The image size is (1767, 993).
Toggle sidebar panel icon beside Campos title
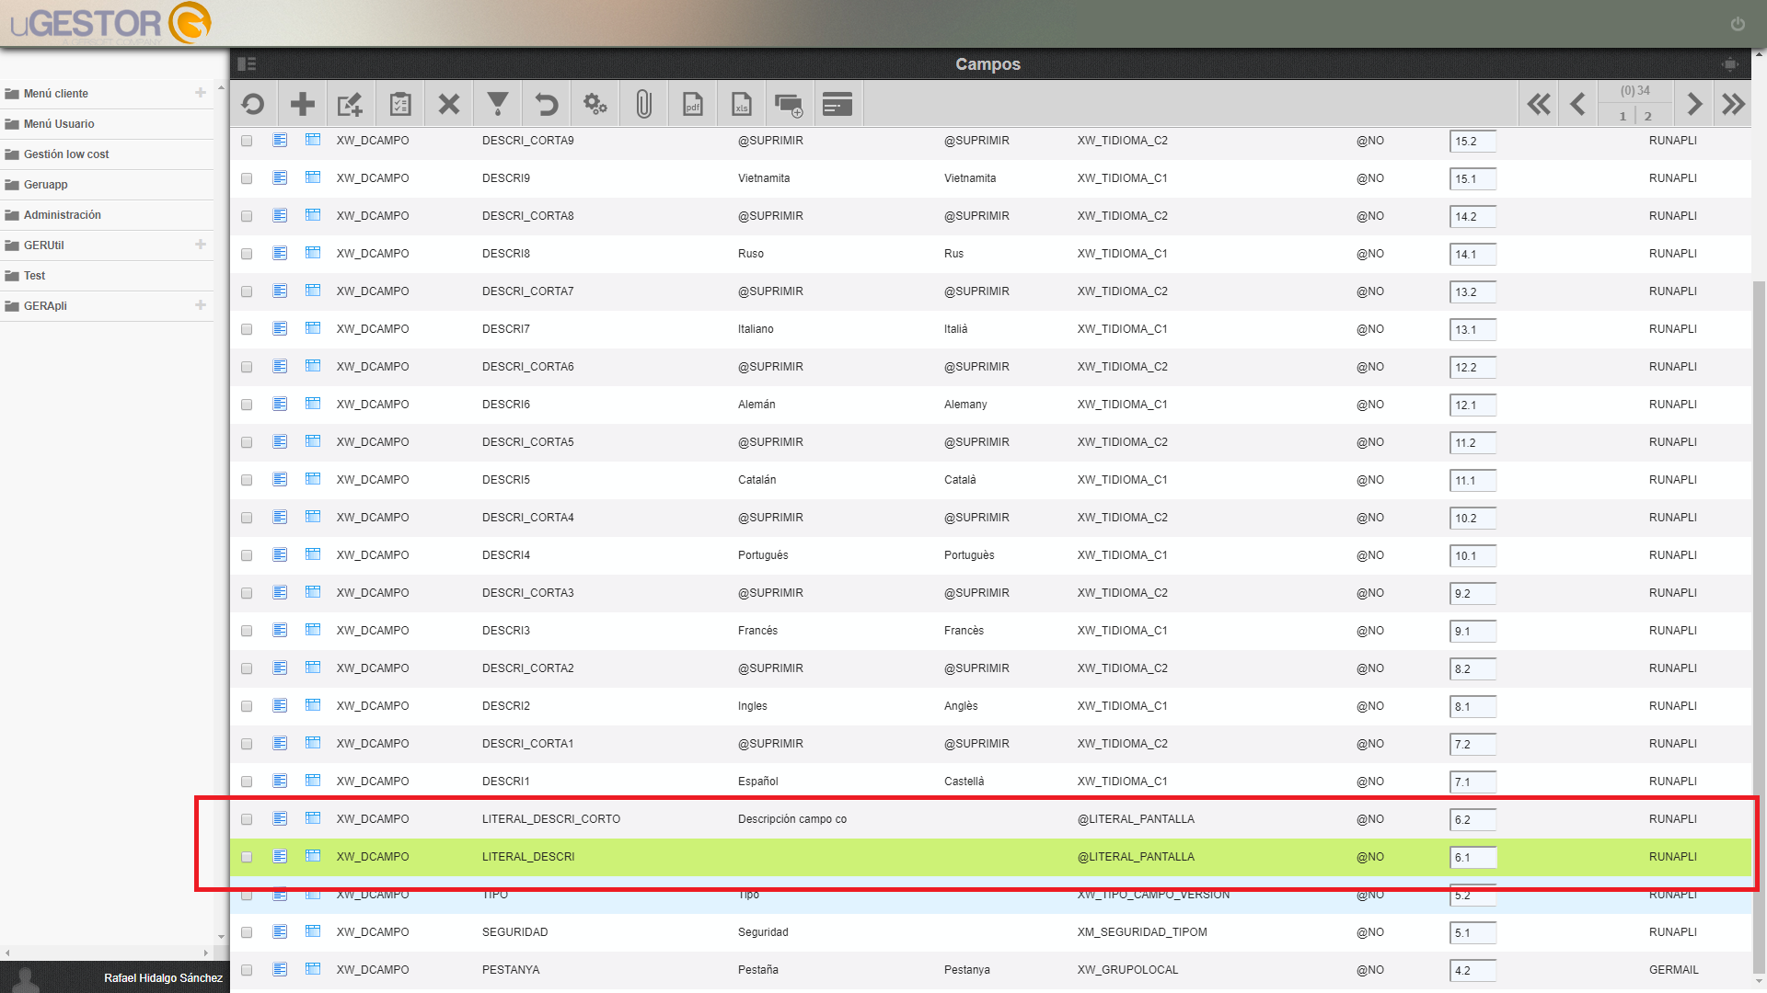247,64
